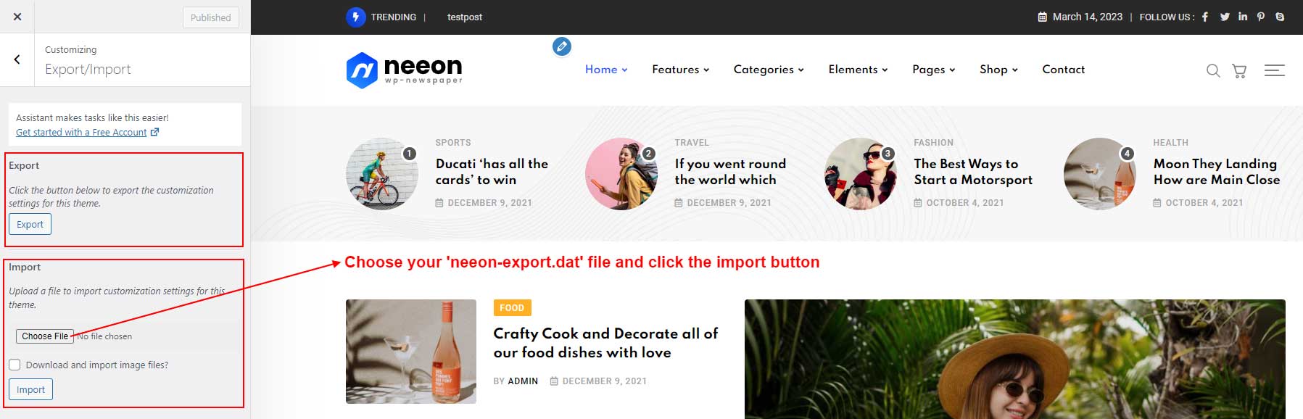Image resolution: width=1303 pixels, height=419 pixels.
Task: Open 'The Best Ways to Start a Motorsport' article
Action: tap(973, 172)
